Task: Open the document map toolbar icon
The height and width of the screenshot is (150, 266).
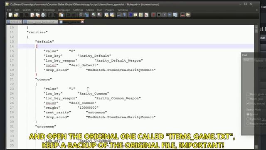Action: coord(141,15)
